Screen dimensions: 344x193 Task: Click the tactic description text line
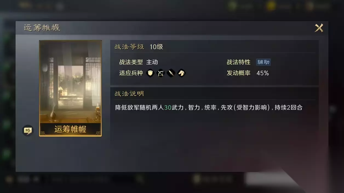click(209, 108)
